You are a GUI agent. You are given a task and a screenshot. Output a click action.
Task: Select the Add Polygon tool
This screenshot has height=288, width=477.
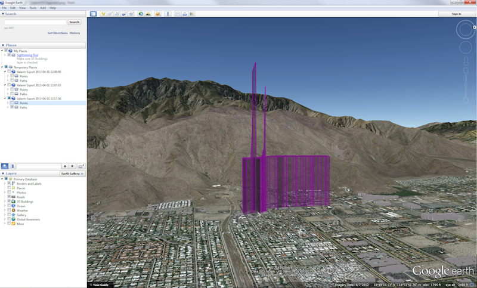pyautogui.click(x=110, y=13)
